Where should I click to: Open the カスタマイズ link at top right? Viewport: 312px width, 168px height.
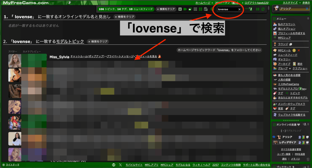290,3
